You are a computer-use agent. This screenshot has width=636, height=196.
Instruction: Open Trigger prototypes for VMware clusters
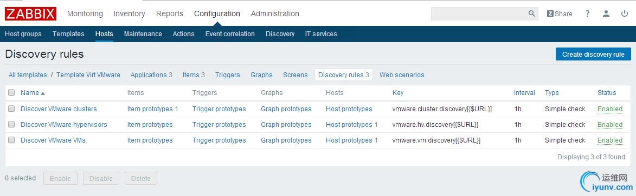[x=219, y=109]
